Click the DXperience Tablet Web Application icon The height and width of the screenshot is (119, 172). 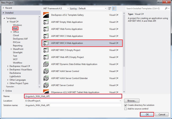[46, 91]
